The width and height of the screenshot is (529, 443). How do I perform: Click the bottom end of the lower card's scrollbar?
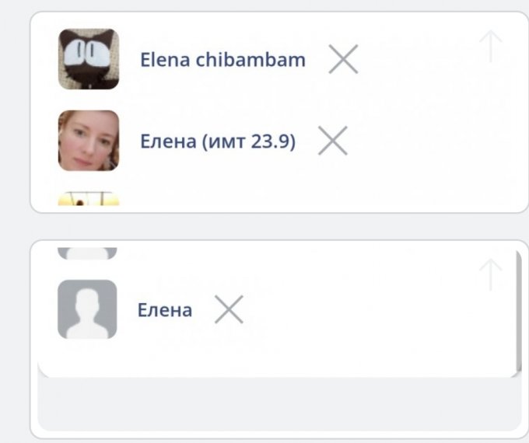coord(519,371)
